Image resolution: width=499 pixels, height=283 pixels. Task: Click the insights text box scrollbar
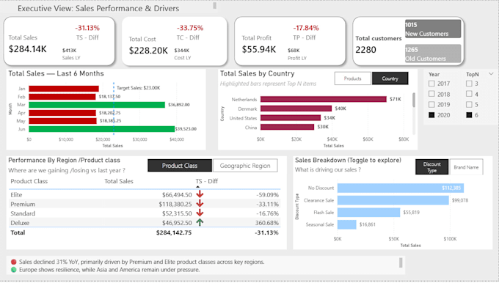401,262
